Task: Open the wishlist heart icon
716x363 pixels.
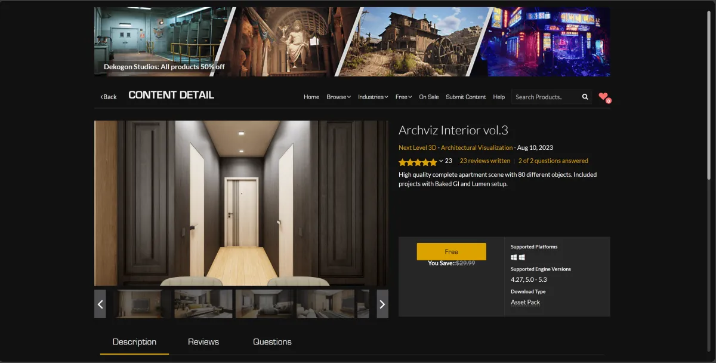Action: 604,97
